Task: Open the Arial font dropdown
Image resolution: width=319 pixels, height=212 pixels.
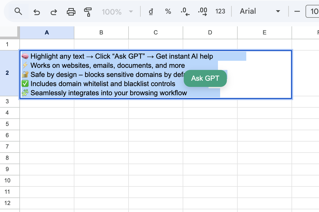Action: 260,11
